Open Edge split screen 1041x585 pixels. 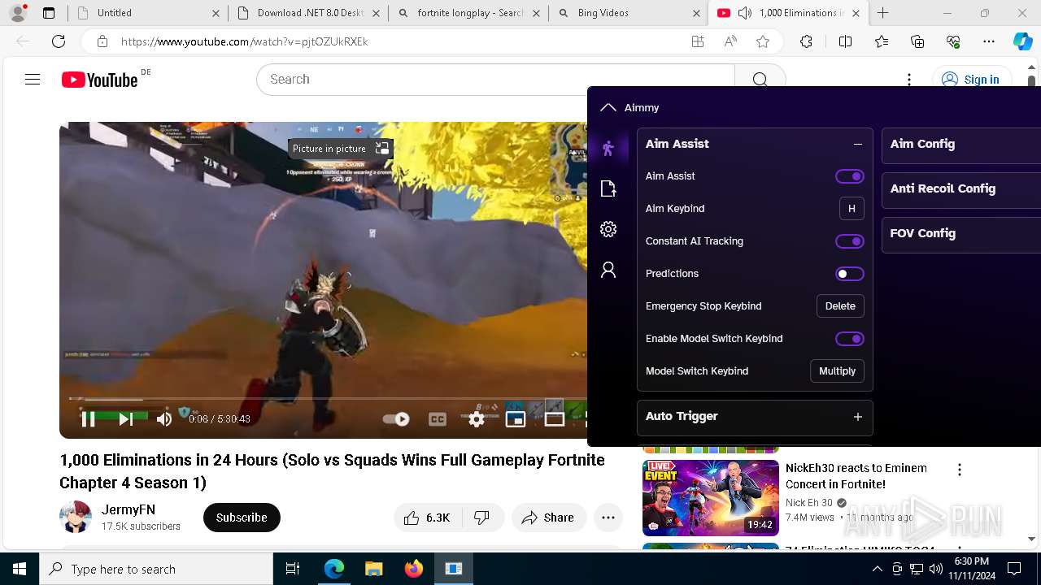click(x=845, y=41)
